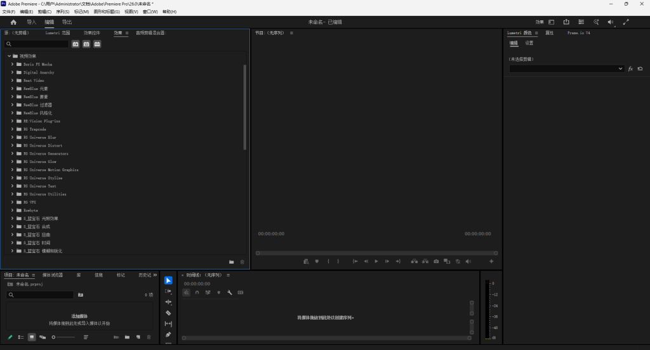The height and width of the screenshot is (350, 650).
Task: Delete custom item icon in Effects panel
Action: (242, 262)
